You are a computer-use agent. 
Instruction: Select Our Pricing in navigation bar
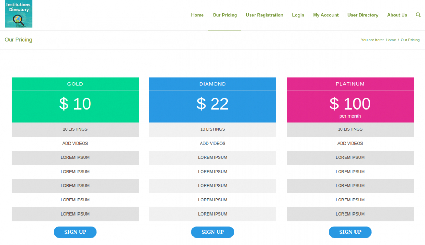225,15
